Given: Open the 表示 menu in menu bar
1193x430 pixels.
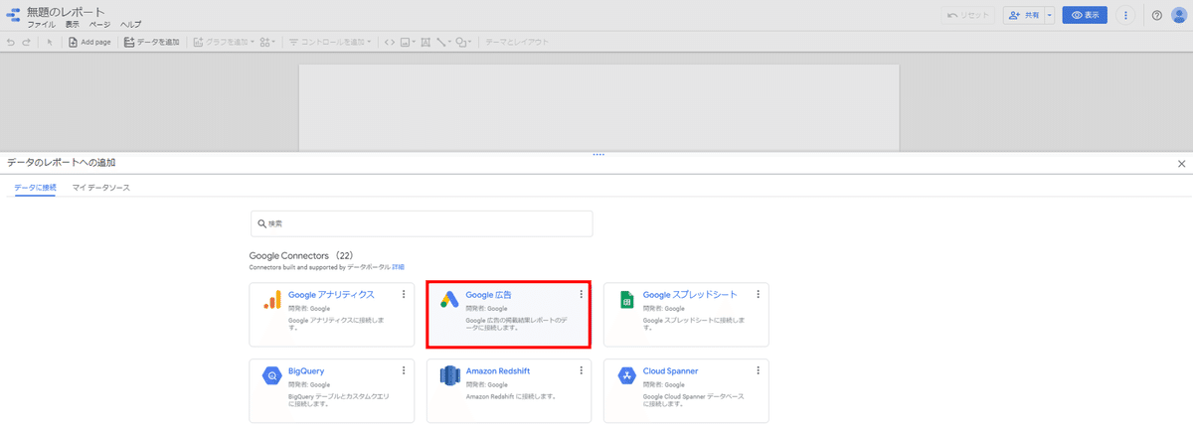Looking at the screenshot, I should 73,23.
